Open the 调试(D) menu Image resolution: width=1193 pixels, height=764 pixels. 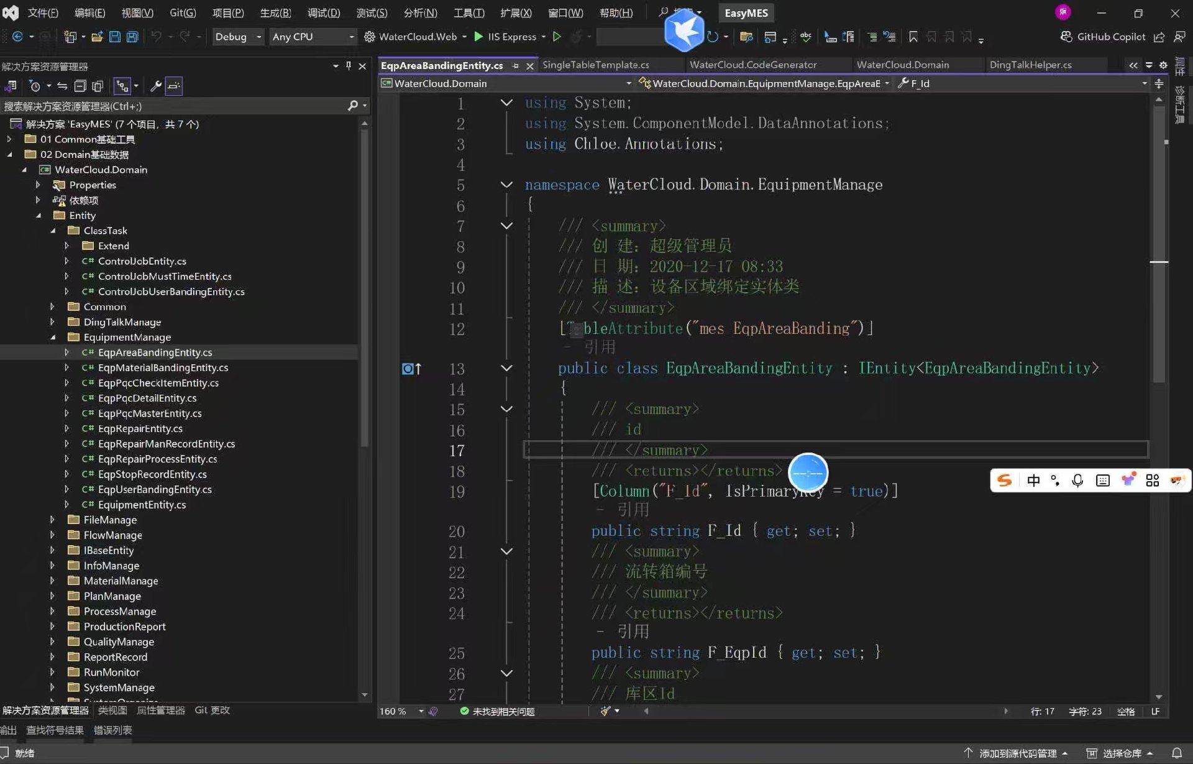[x=323, y=12]
